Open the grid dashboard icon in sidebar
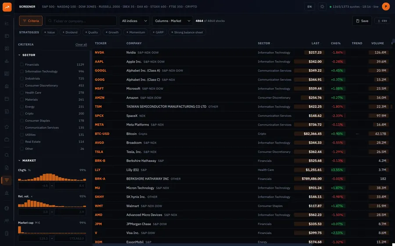395x246 pixels. (x=7, y=48)
